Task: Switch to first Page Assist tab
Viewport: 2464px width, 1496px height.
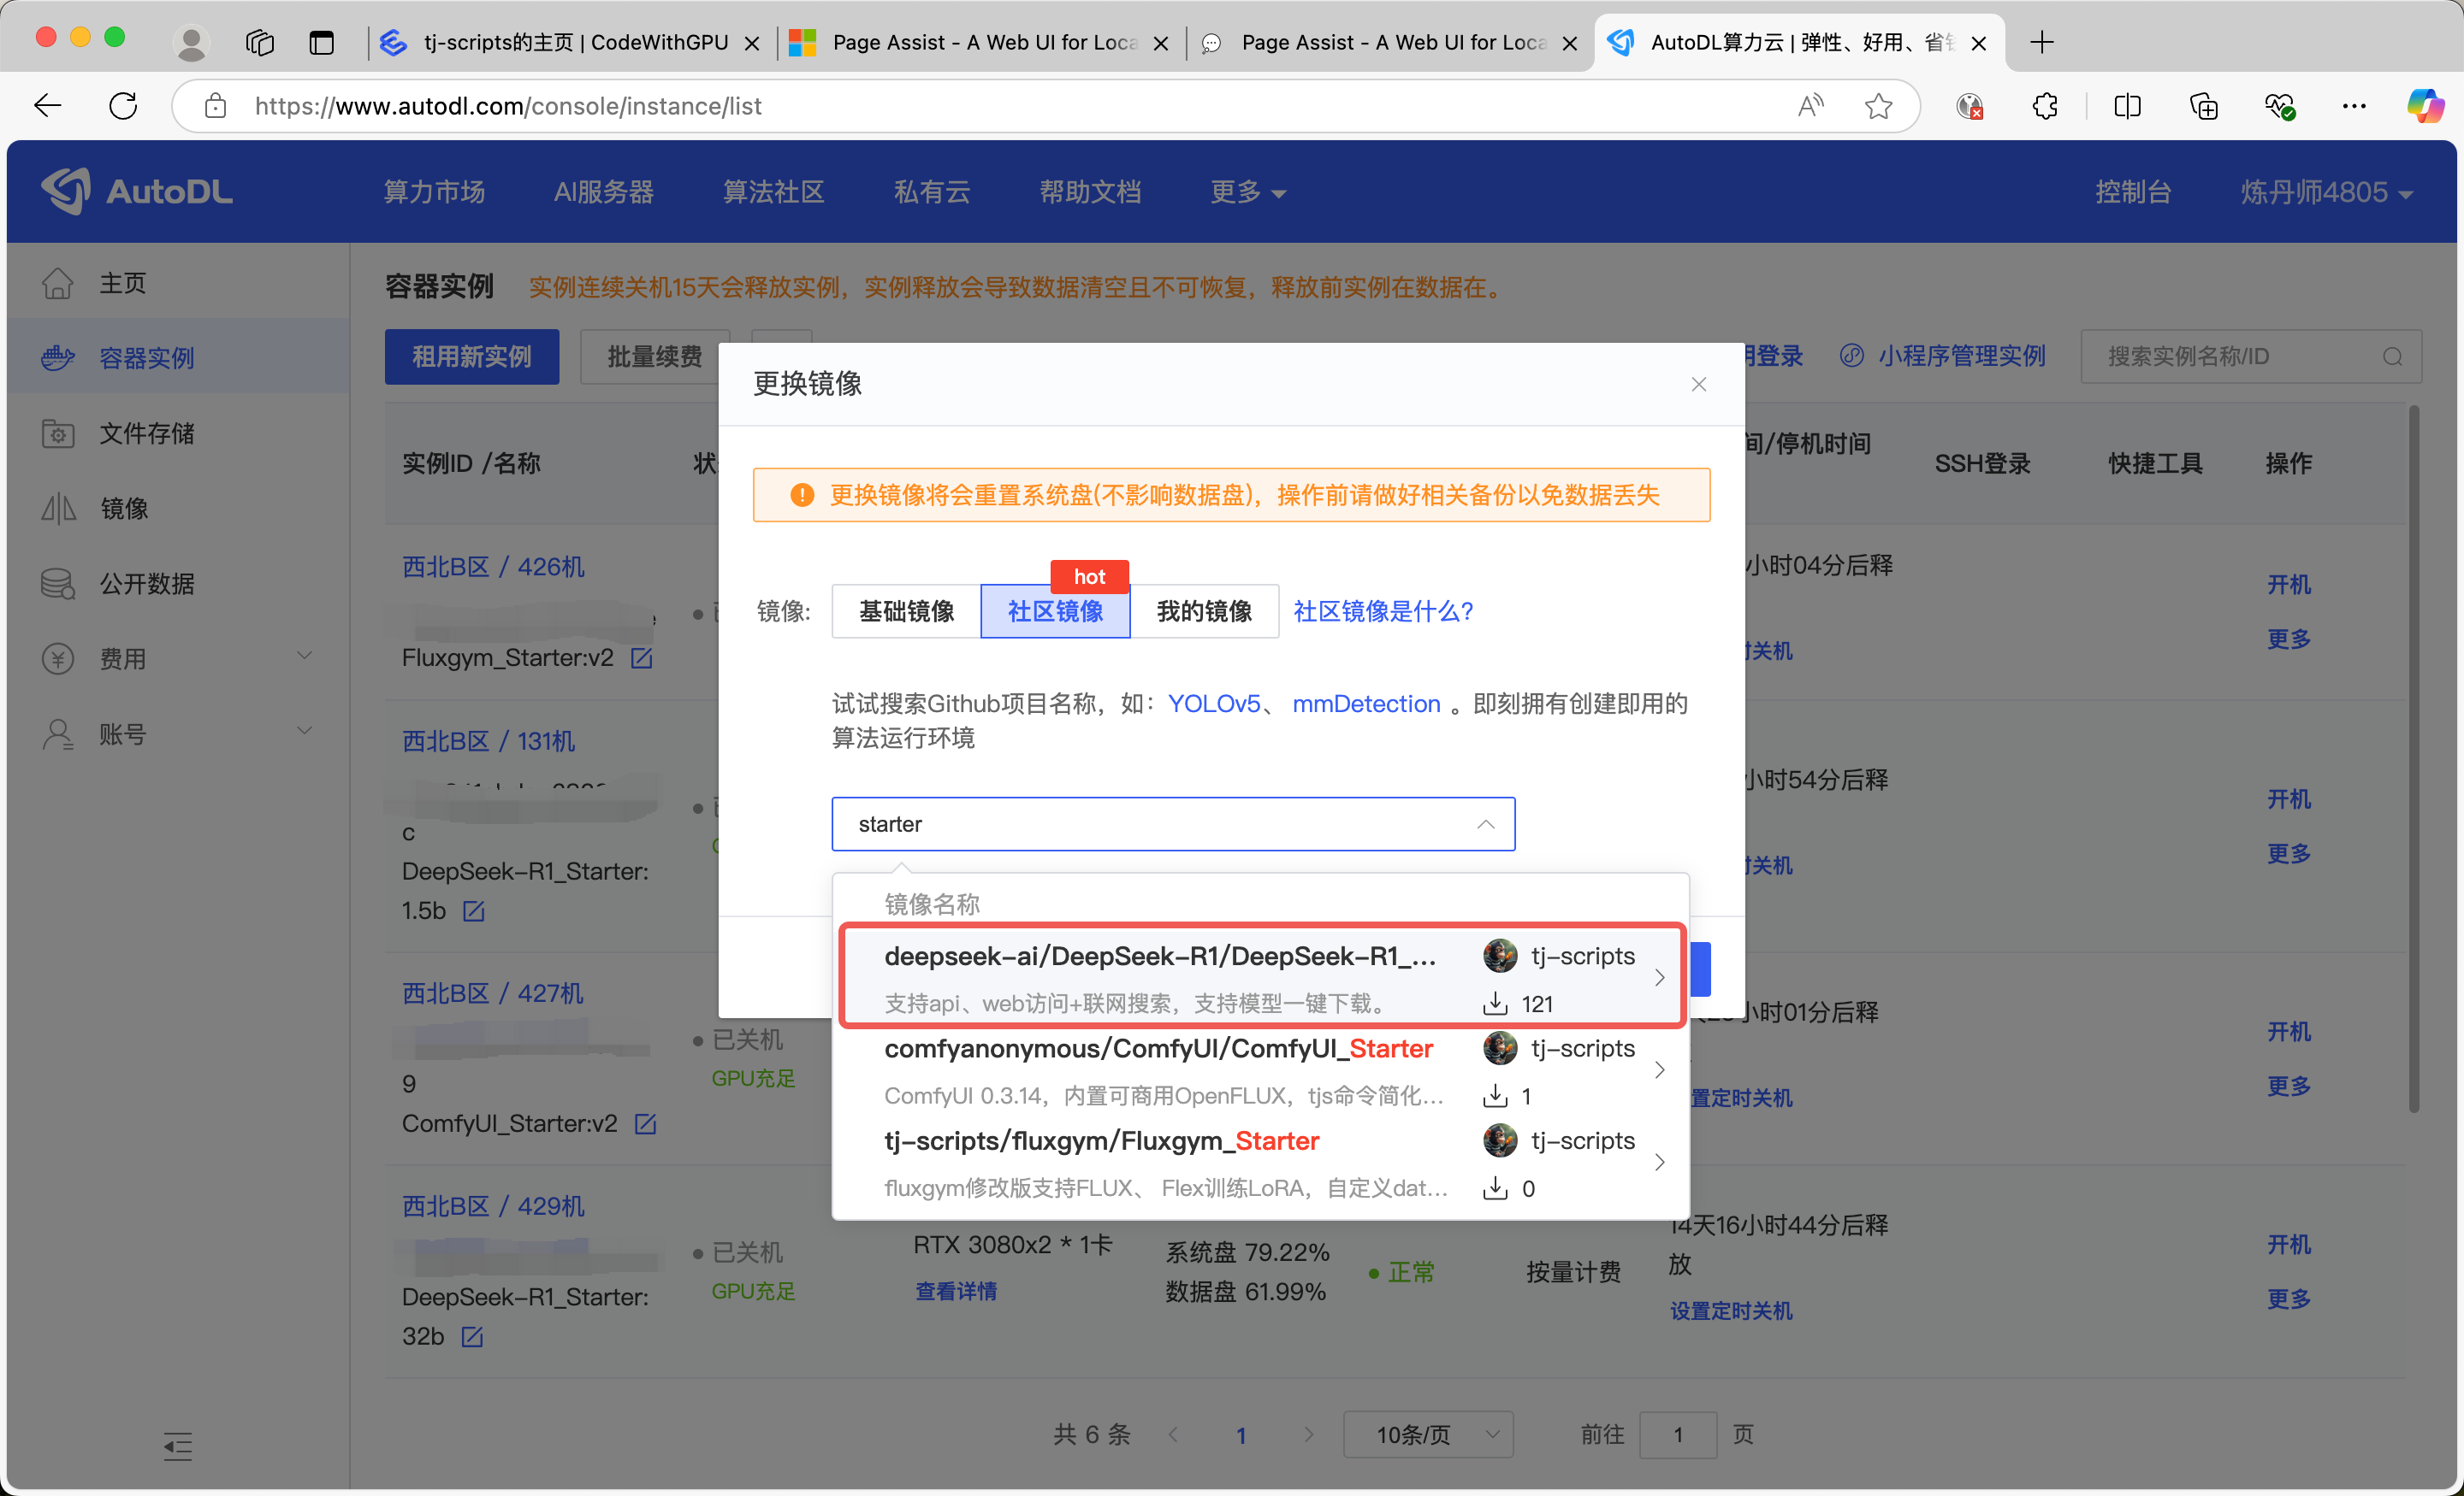Action: point(978,42)
